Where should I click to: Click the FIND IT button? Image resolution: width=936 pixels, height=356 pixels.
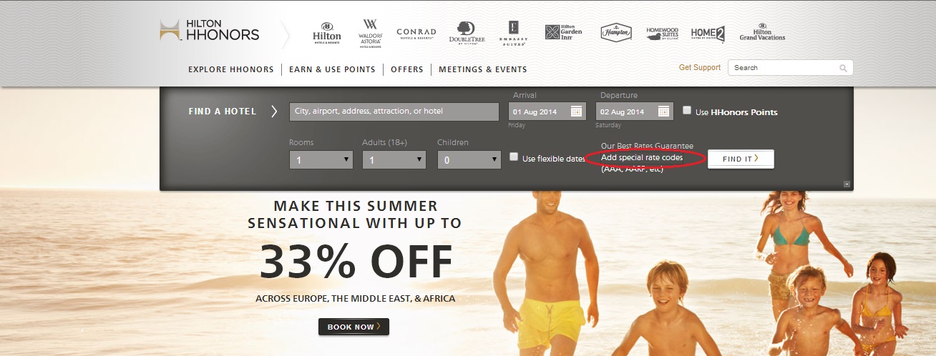pos(741,159)
